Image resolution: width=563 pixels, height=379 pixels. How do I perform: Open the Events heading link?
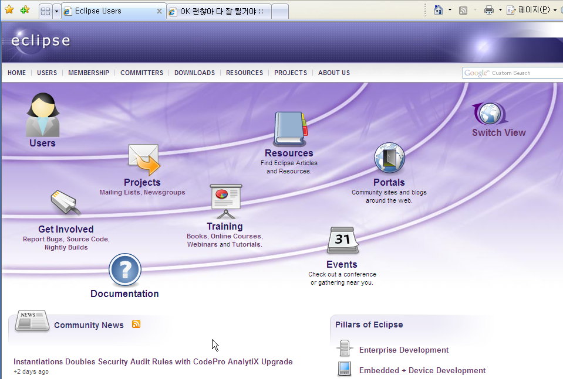pos(342,264)
